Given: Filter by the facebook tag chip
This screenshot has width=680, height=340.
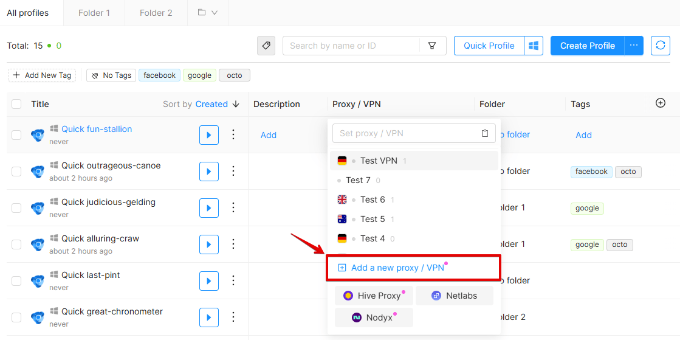Looking at the screenshot, I should coord(160,75).
